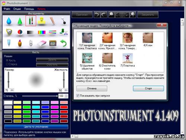Viewport: 186px width, 140px height.
Task: Uncheck Показывать при запуске checkbox
Action: point(78,96)
